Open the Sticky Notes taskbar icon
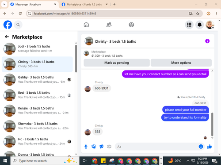This screenshot has width=221, height=165. coord(103,161)
